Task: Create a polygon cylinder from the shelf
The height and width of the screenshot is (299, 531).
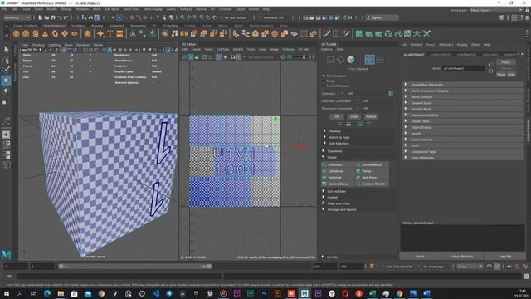Action: pyautogui.click(x=36, y=33)
